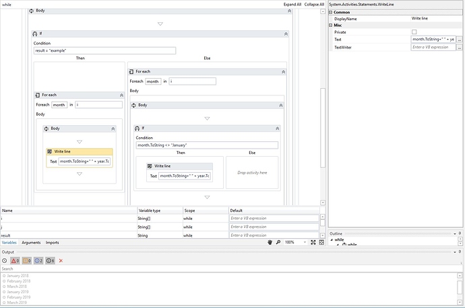Sort variables by the Name column header
The image size is (465, 308).
click(x=69, y=210)
